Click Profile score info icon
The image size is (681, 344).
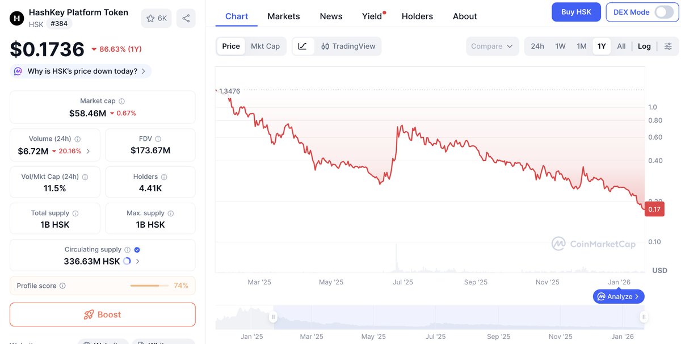62,286
